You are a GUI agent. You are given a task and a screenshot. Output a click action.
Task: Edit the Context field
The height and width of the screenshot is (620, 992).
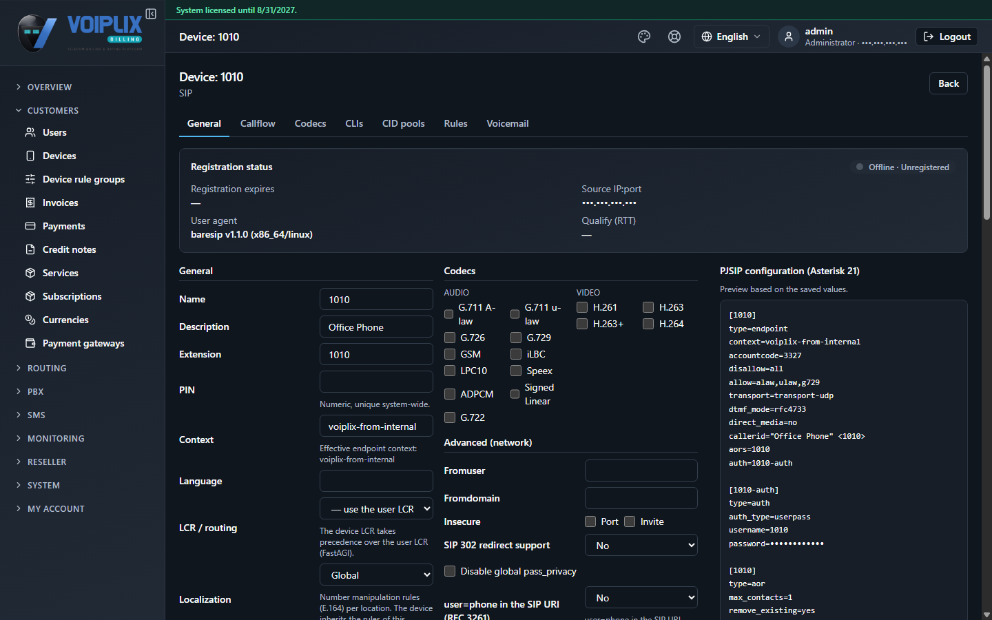coord(376,426)
